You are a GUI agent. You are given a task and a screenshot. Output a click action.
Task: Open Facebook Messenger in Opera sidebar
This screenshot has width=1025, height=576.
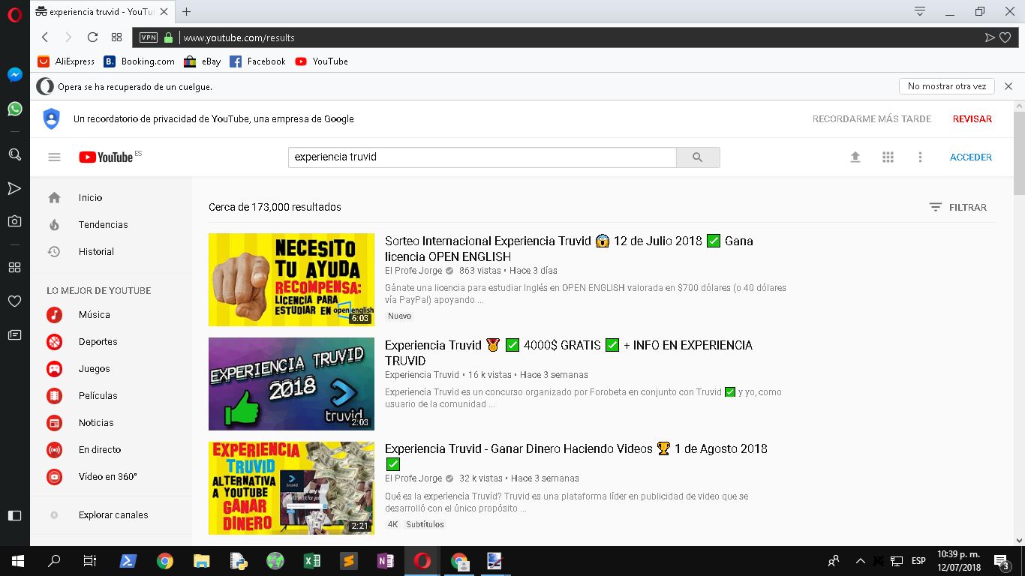click(14, 75)
